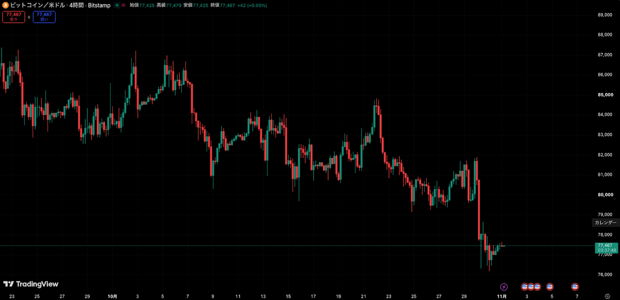620x300 pixels.
Task: Open the US flag event above date 5
Action: pyautogui.click(x=550, y=287)
